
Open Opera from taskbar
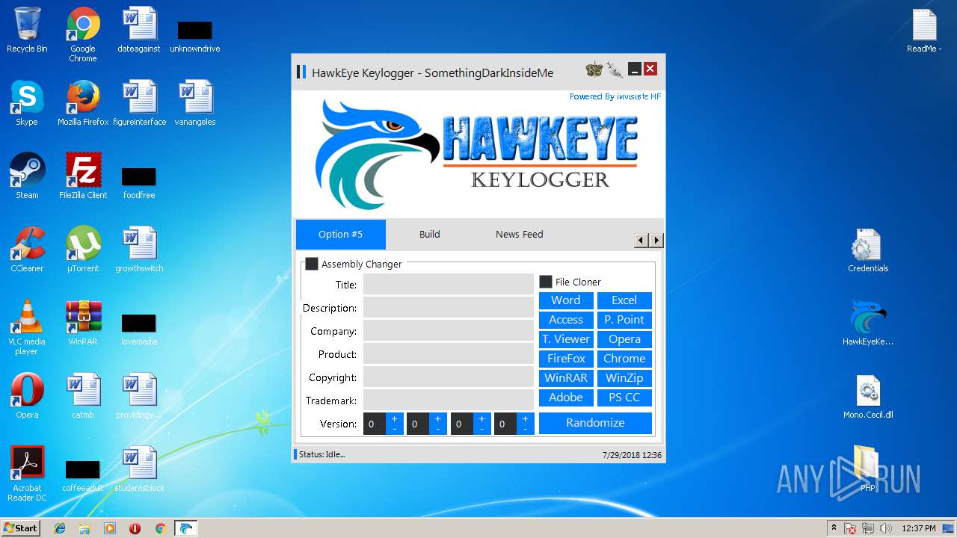[135, 528]
